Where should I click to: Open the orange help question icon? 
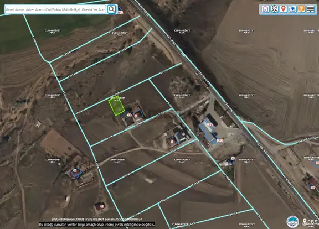301,9
